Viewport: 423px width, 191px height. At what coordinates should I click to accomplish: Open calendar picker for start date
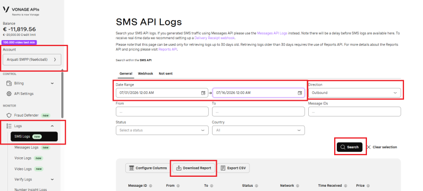click(x=203, y=93)
